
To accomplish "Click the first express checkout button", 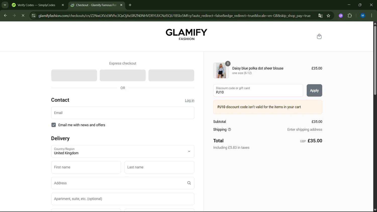I will tap(74, 75).
